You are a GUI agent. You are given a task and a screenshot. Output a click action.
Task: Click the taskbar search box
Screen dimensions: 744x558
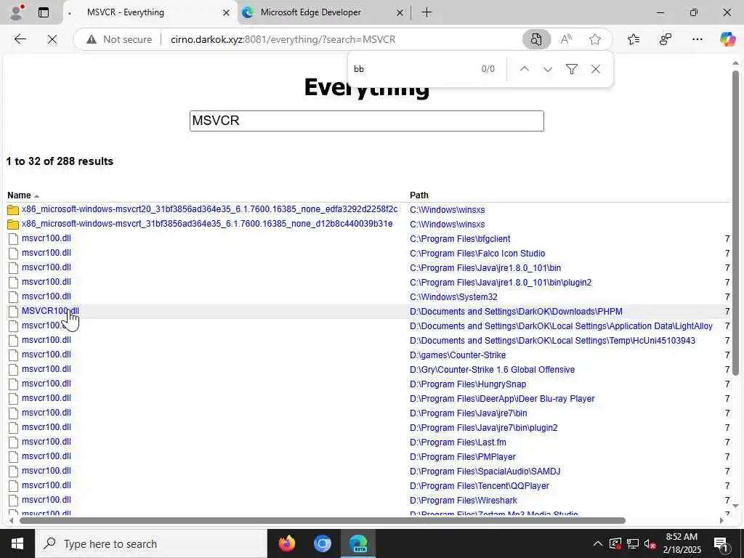pyautogui.click(x=151, y=543)
